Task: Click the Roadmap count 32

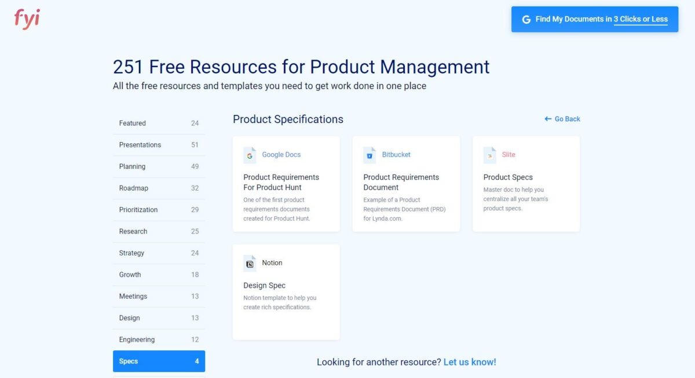Action: (x=195, y=188)
